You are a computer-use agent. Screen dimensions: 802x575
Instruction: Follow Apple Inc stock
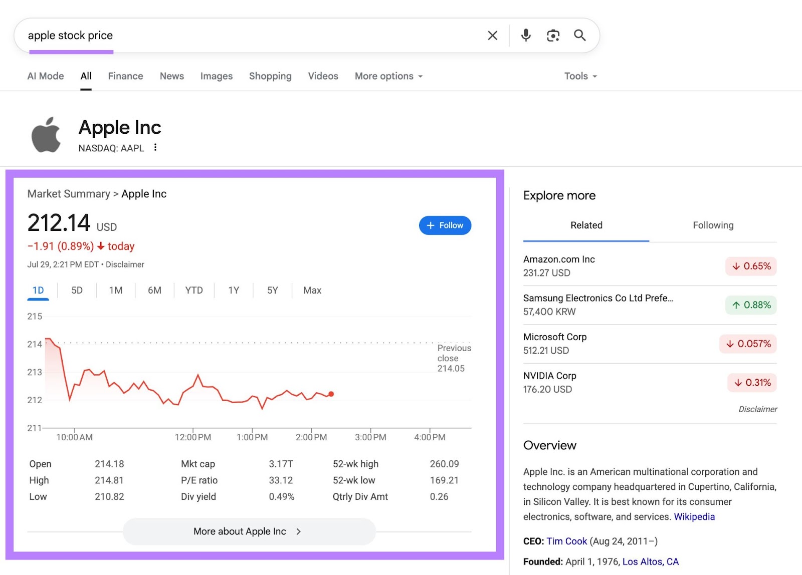(x=445, y=225)
